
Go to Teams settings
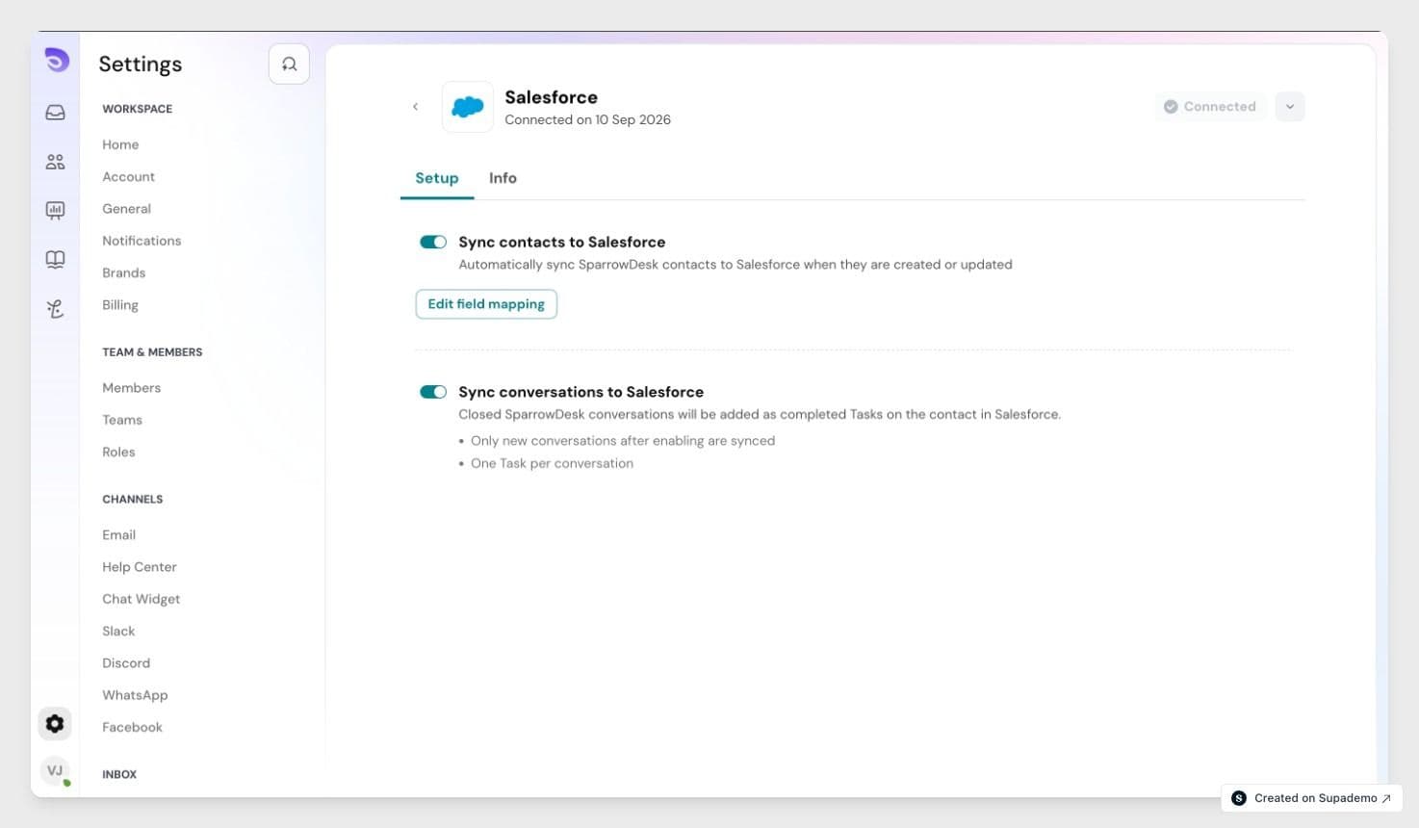click(122, 420)
